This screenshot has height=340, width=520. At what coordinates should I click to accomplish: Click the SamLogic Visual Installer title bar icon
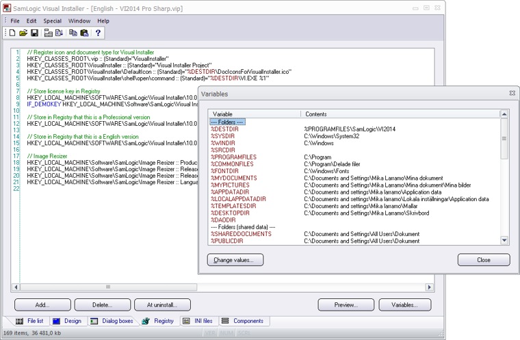pyautogui.click(x=7, y=8)
